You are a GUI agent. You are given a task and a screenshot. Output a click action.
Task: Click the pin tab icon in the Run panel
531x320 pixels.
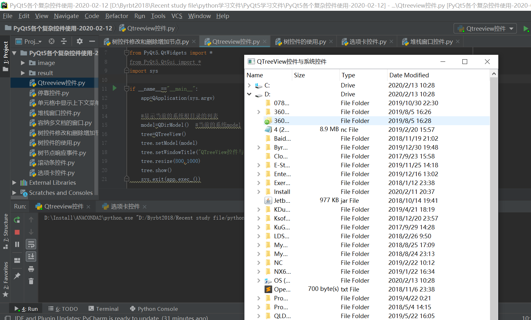point(17,276)
